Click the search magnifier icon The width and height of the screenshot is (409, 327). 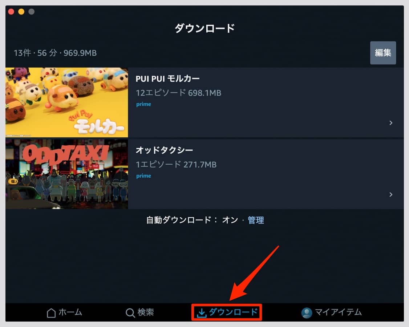point(130,312)
